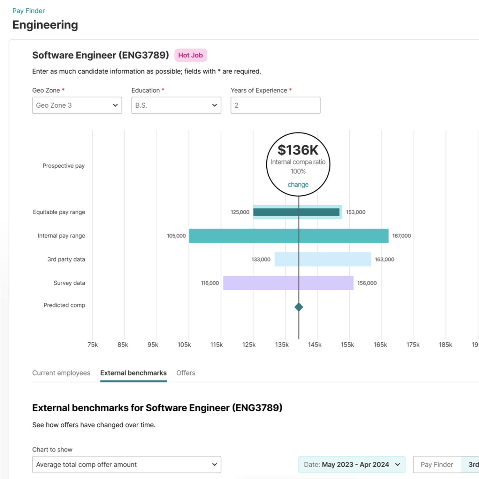
Task: Click the light blue 3rd party data bar
Action: click(335, 259)
